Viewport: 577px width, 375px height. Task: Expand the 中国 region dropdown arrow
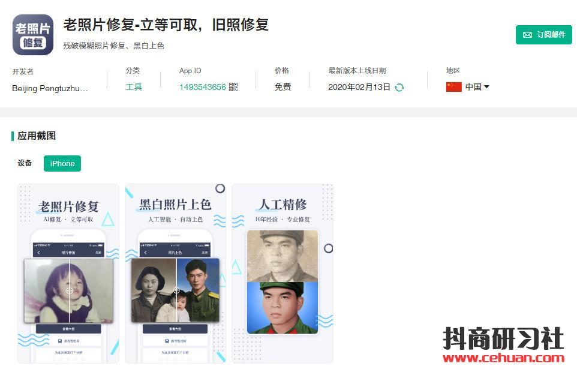(x=486, y=87)
